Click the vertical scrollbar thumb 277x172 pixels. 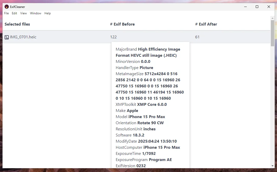pyautogui.click(x=272, y=33)
